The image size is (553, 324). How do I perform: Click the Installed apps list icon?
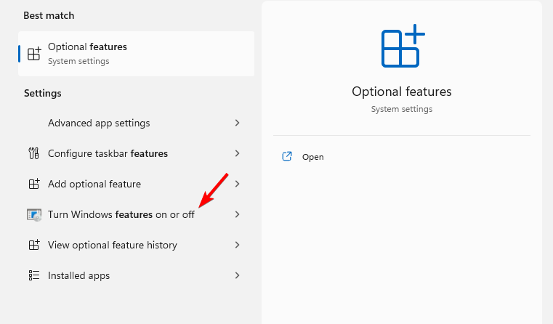coord(33,275)
